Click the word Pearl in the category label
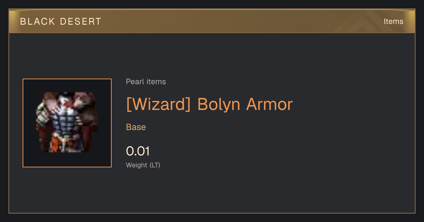The image size is (424, 222). pyautogui.click(x=134, y=82)
